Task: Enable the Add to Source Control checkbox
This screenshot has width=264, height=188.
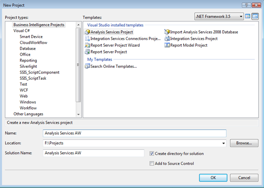Action: click(152, 164)
